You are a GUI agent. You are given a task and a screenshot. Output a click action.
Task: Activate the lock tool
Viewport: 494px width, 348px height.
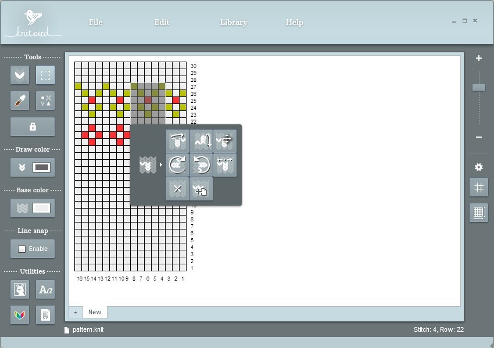tap(32, 126)
